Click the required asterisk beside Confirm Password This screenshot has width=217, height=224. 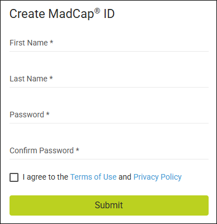point(77,150)
